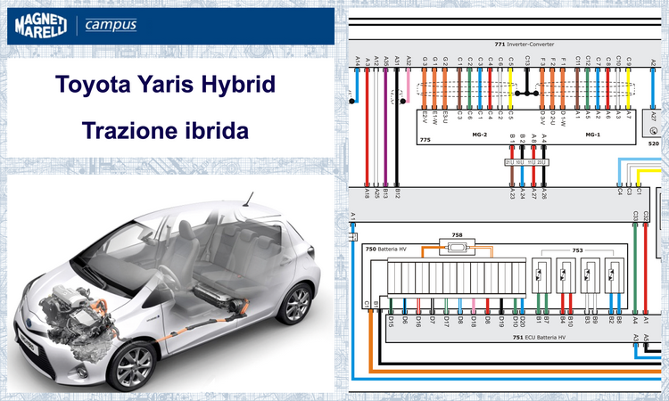Click pin label 'B10' on battery ECU
The width and height of the screenshot is (669, 401).
[571, 322]
